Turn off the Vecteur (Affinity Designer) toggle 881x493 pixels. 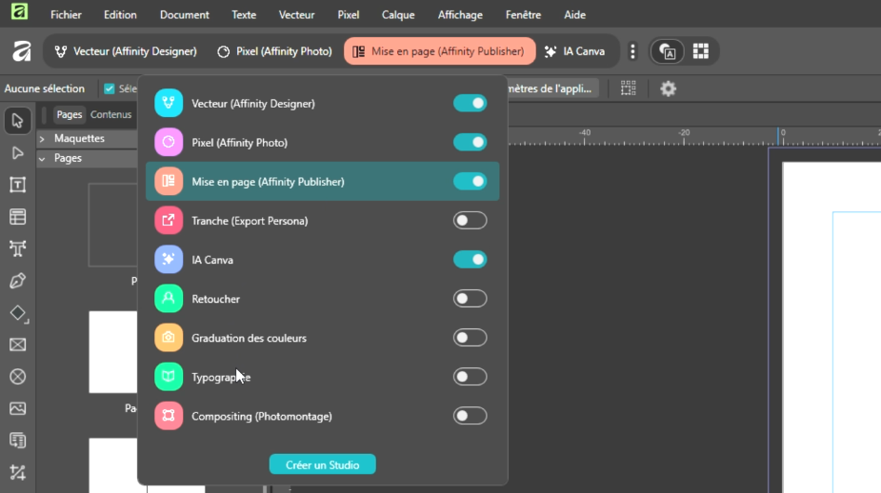coord(470,103)
